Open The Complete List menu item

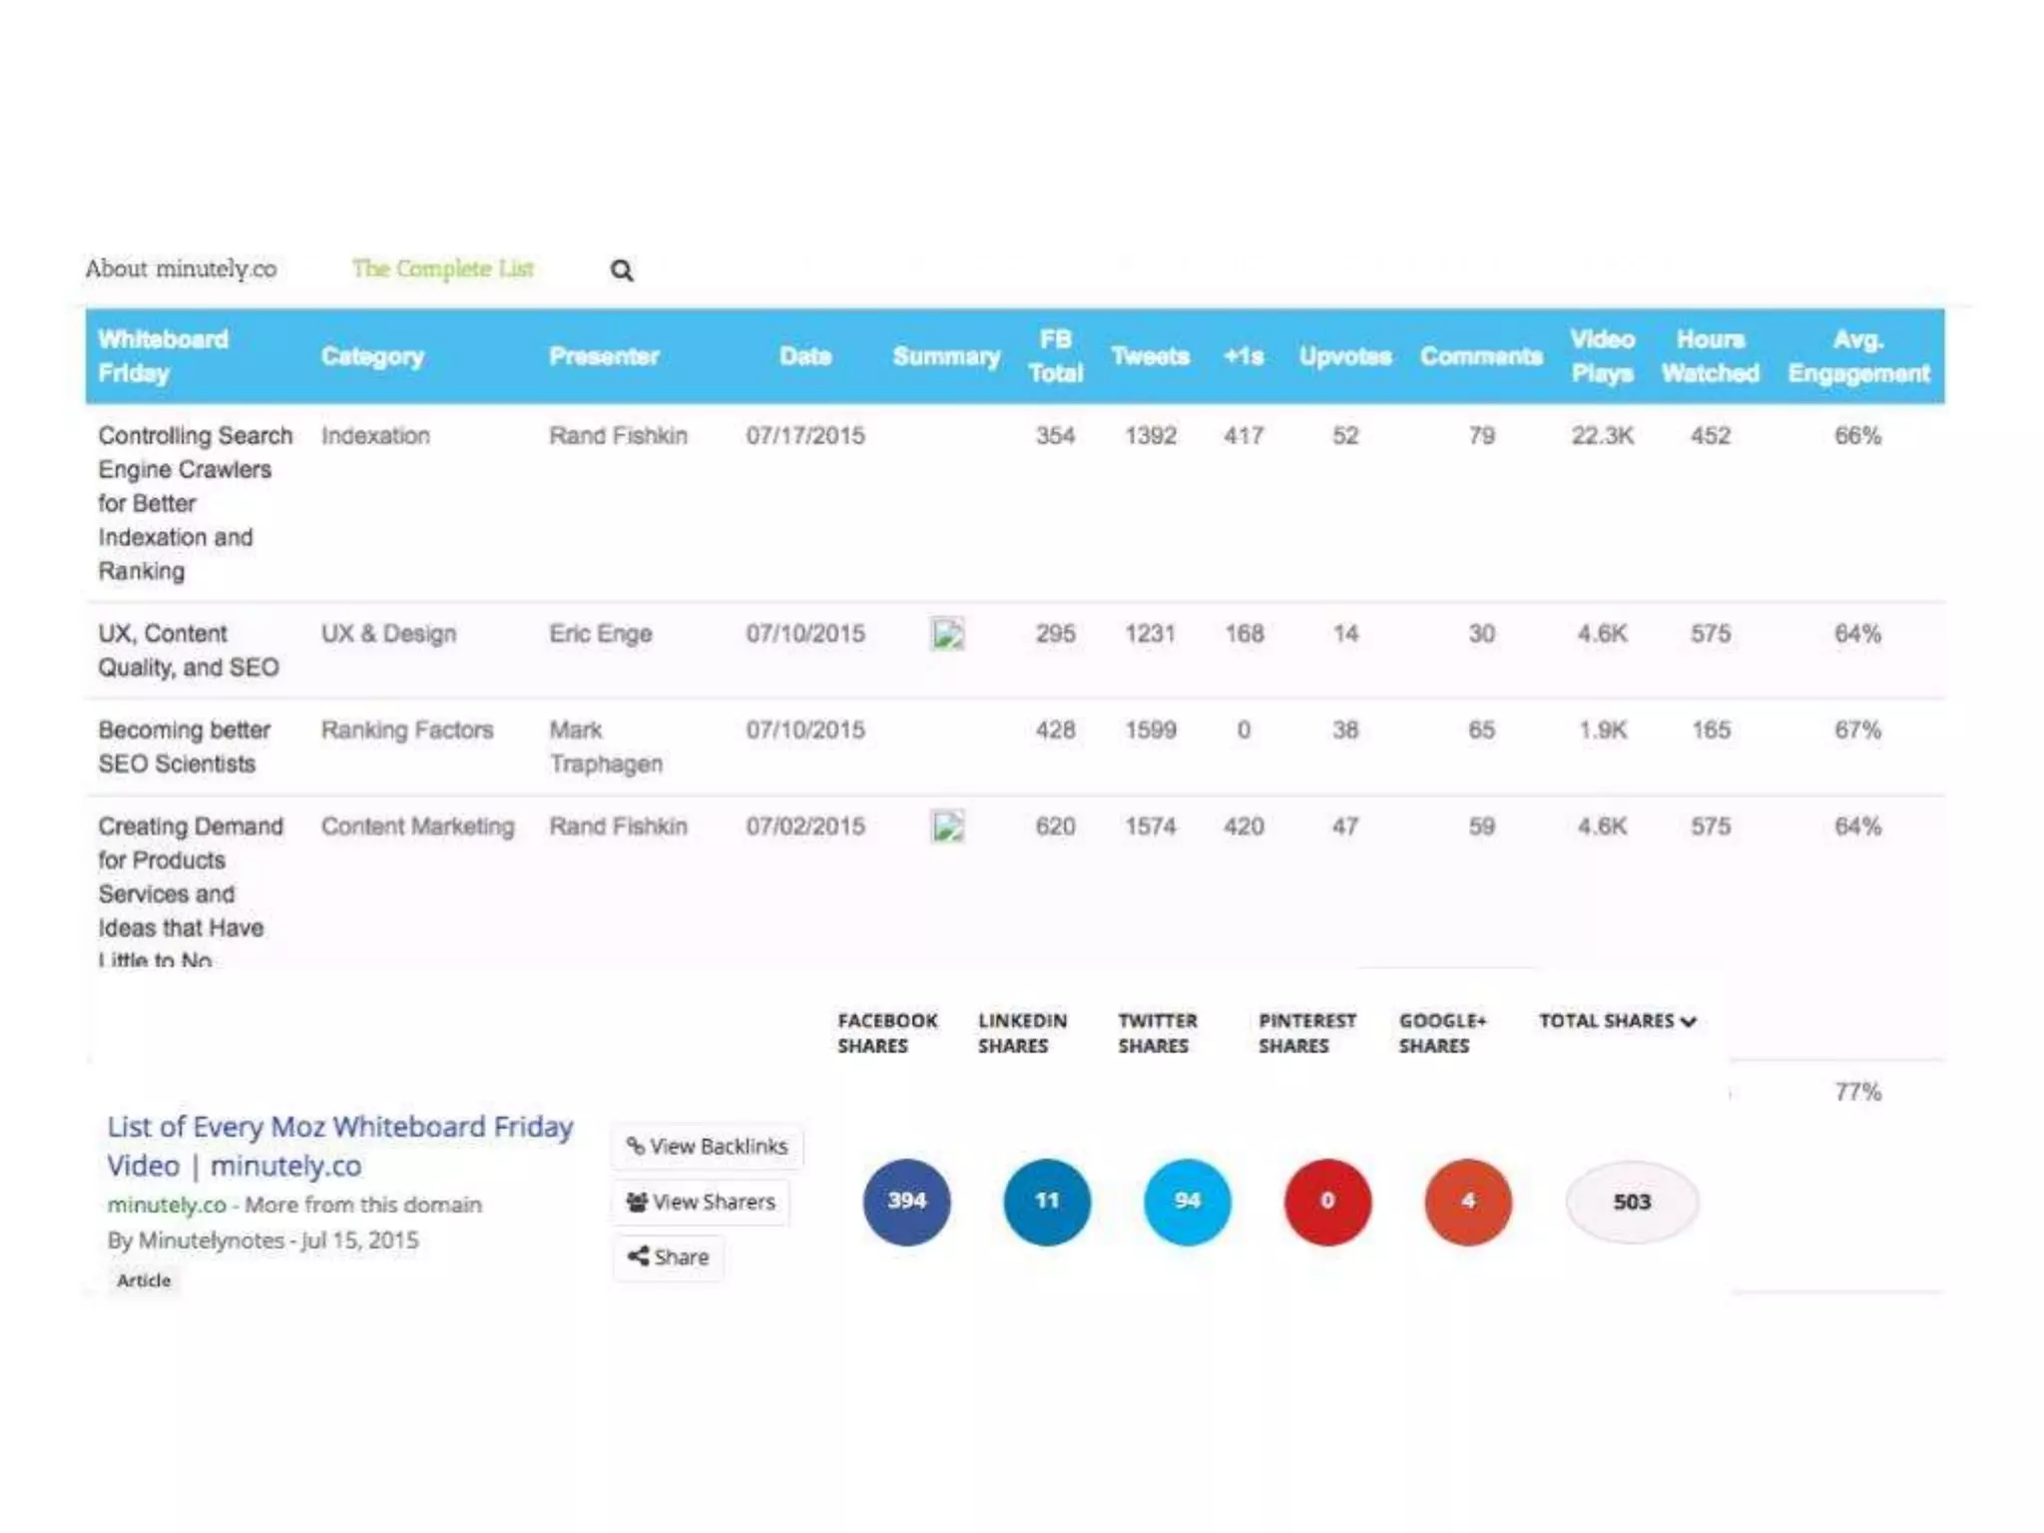(x=442, y=268)
